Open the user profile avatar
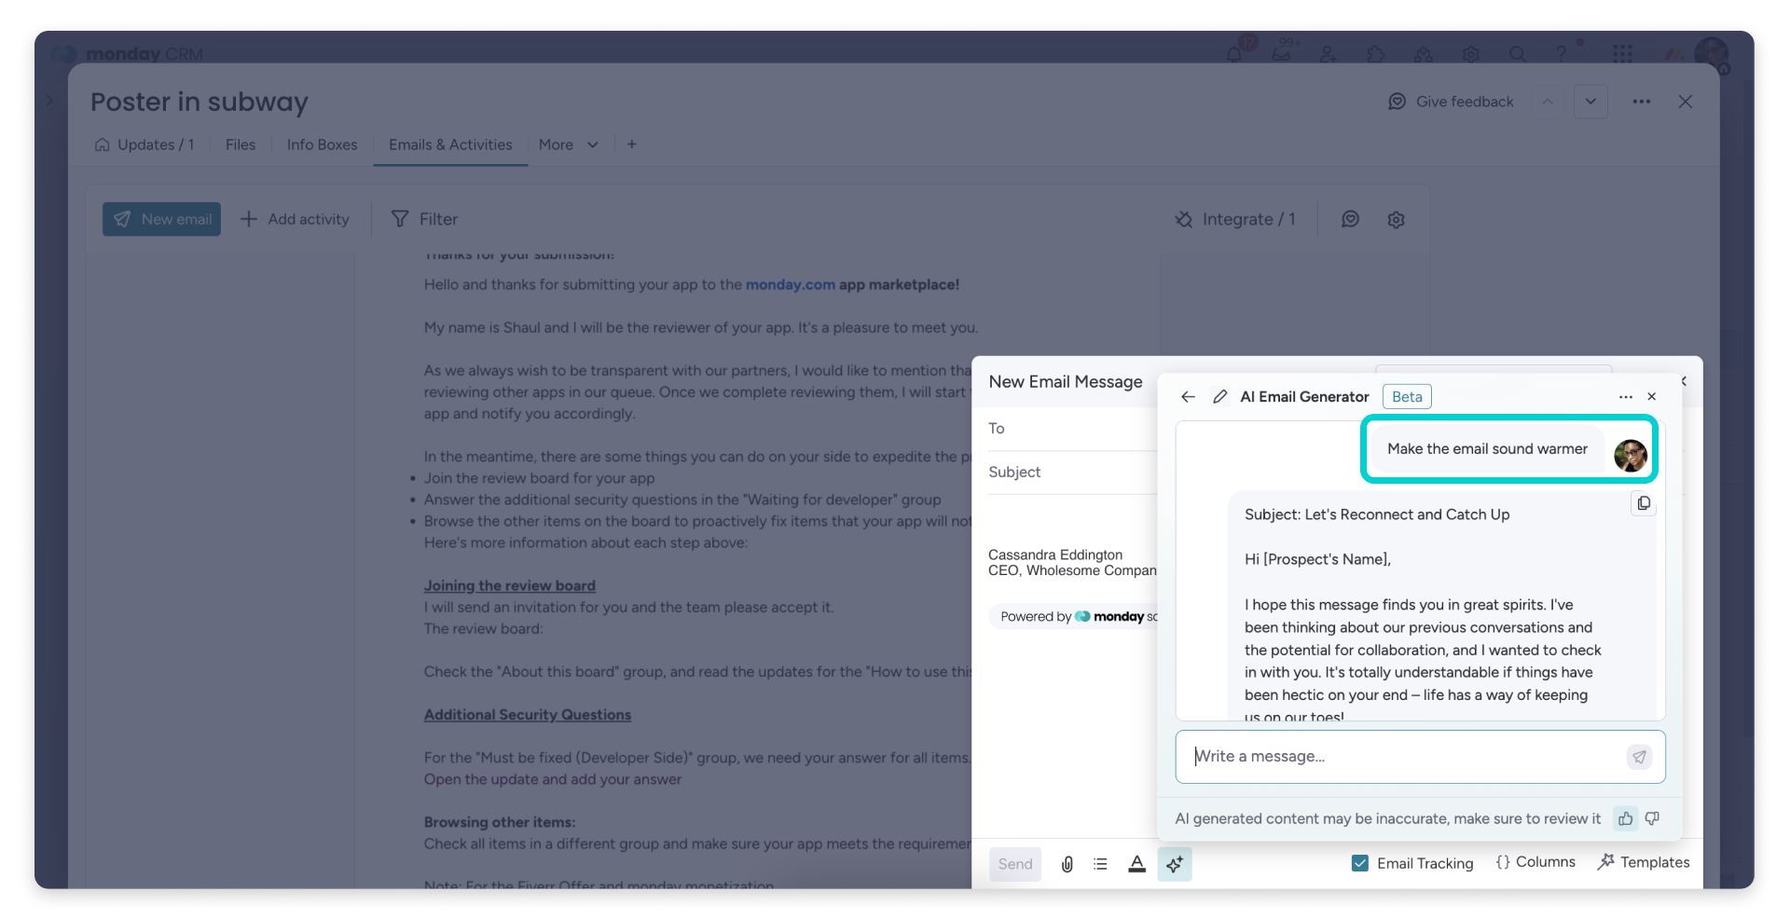 click(1711, 54)
